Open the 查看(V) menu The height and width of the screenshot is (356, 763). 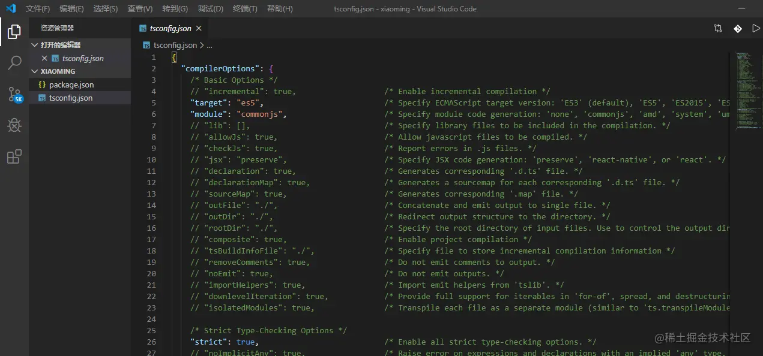140,8
